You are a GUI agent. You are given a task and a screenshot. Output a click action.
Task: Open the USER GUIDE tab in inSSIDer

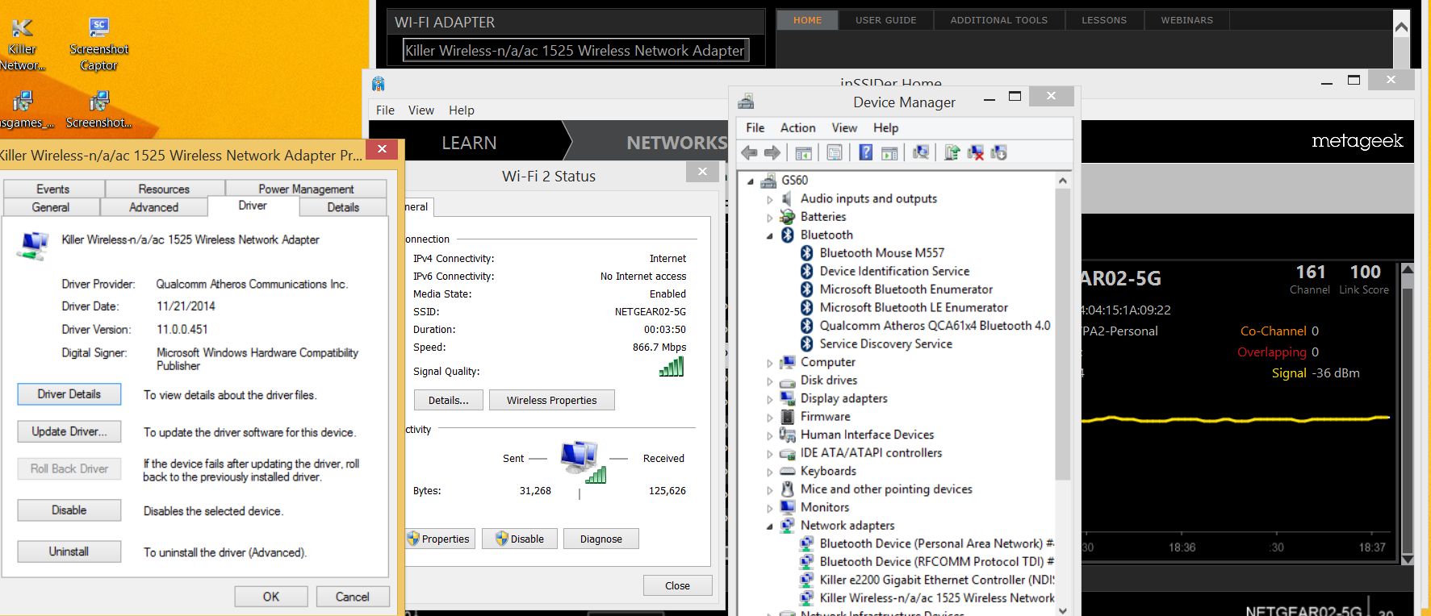click(x=886, y=20)
